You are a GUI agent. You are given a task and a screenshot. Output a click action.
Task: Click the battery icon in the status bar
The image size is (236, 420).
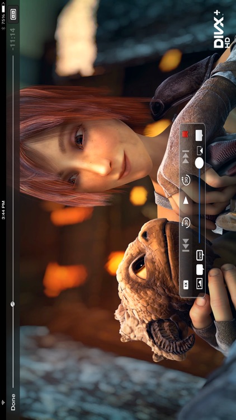[x=3, y=8]
